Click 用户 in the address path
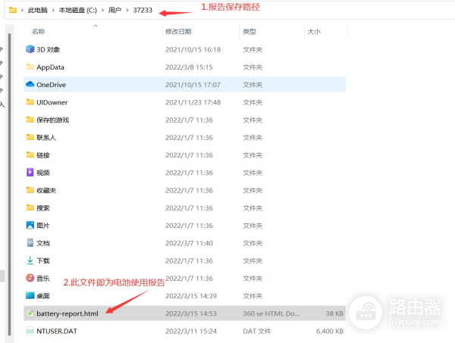The image size is (455, 343). [115, 10]
